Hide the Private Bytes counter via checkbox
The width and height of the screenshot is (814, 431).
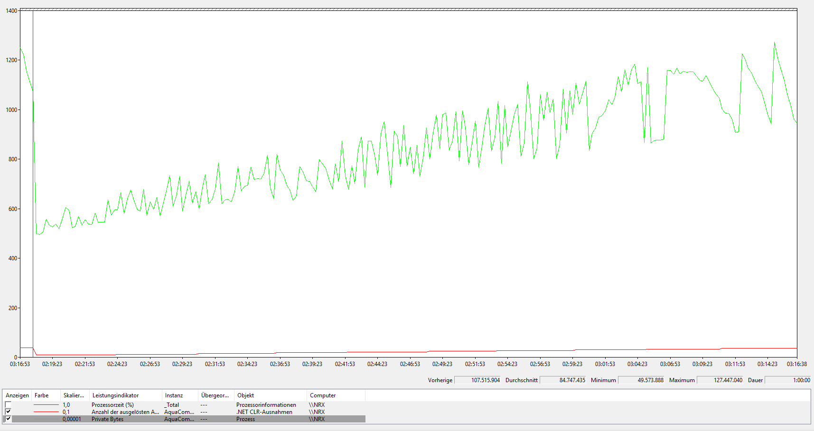coord(8,419)
